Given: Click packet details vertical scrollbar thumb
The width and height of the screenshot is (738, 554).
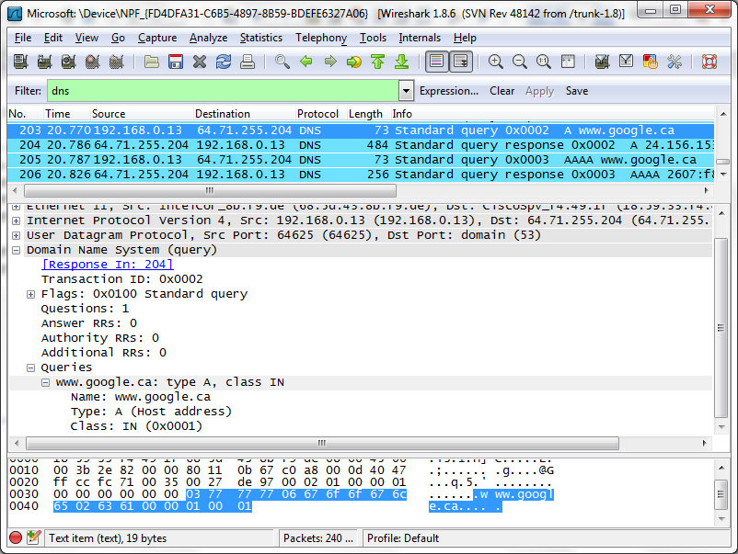Looking at the screenshot, I should (x=721, y=327).
